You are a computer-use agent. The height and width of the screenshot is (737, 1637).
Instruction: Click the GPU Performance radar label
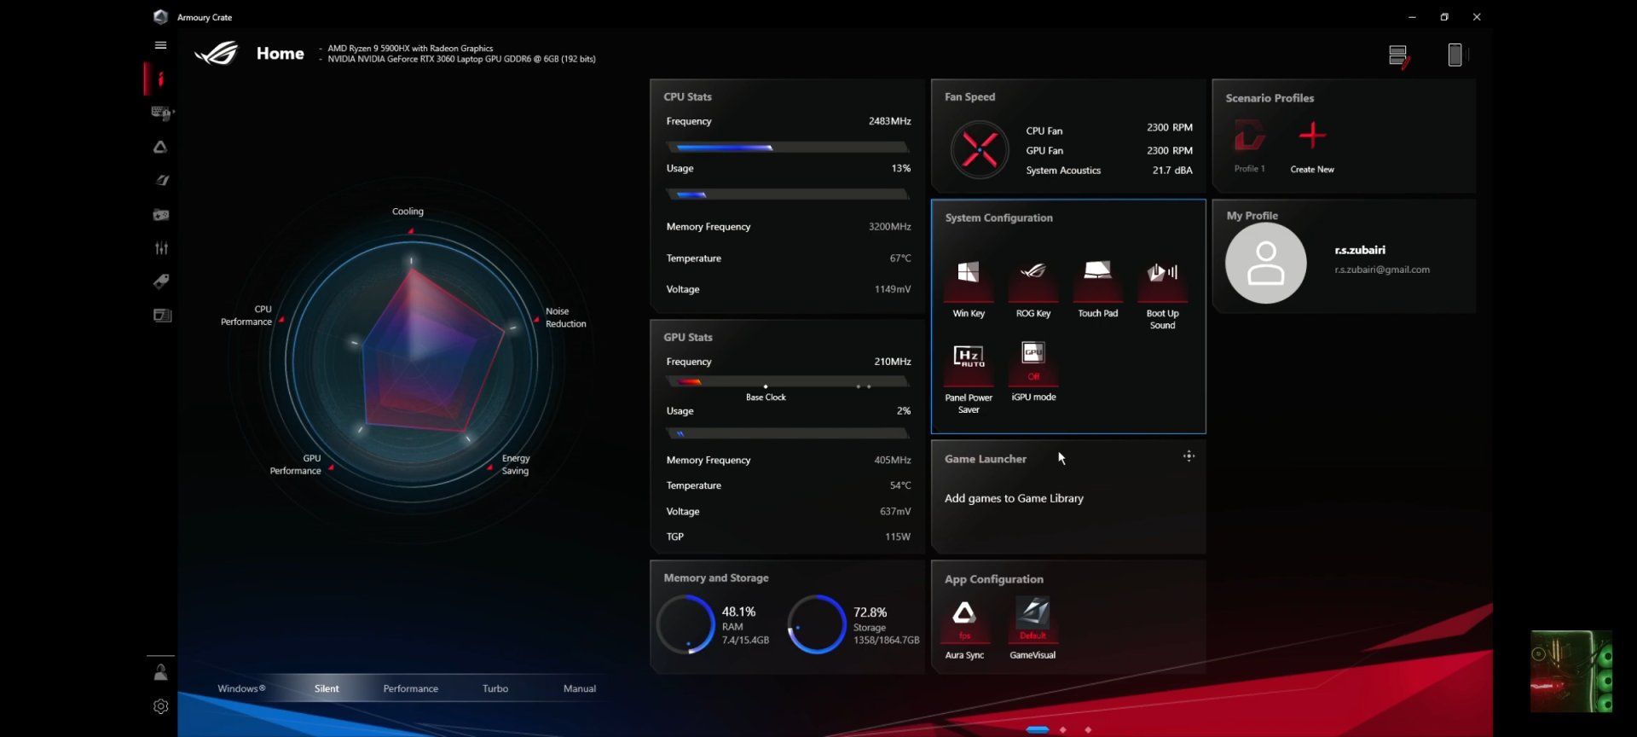pos(296,464)
